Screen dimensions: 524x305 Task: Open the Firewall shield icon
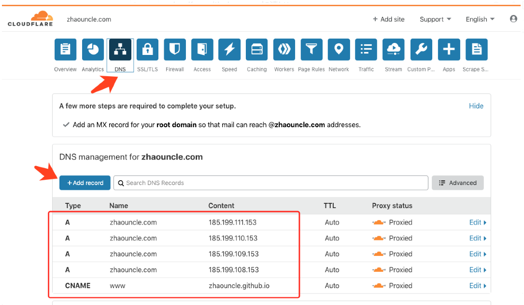point(175,50)
